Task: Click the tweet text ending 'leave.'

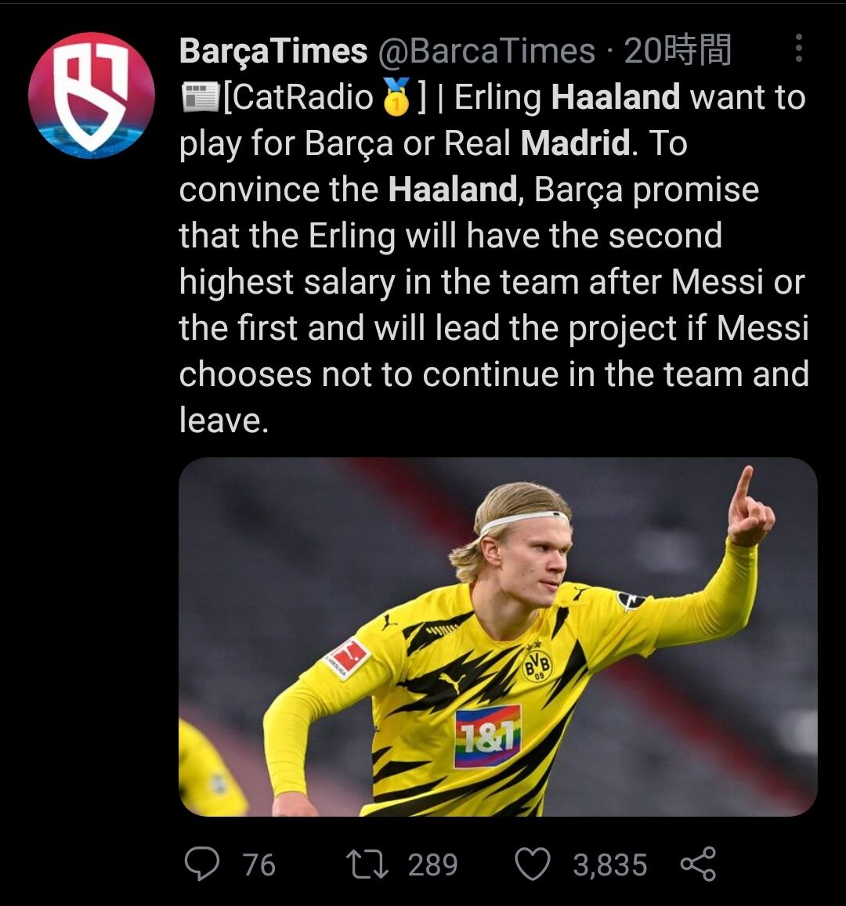Action: 224,421
